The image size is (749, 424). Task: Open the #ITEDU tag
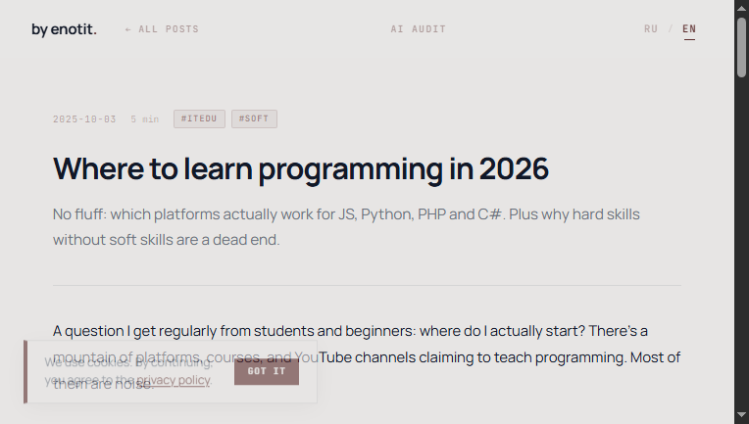[199, 119]
